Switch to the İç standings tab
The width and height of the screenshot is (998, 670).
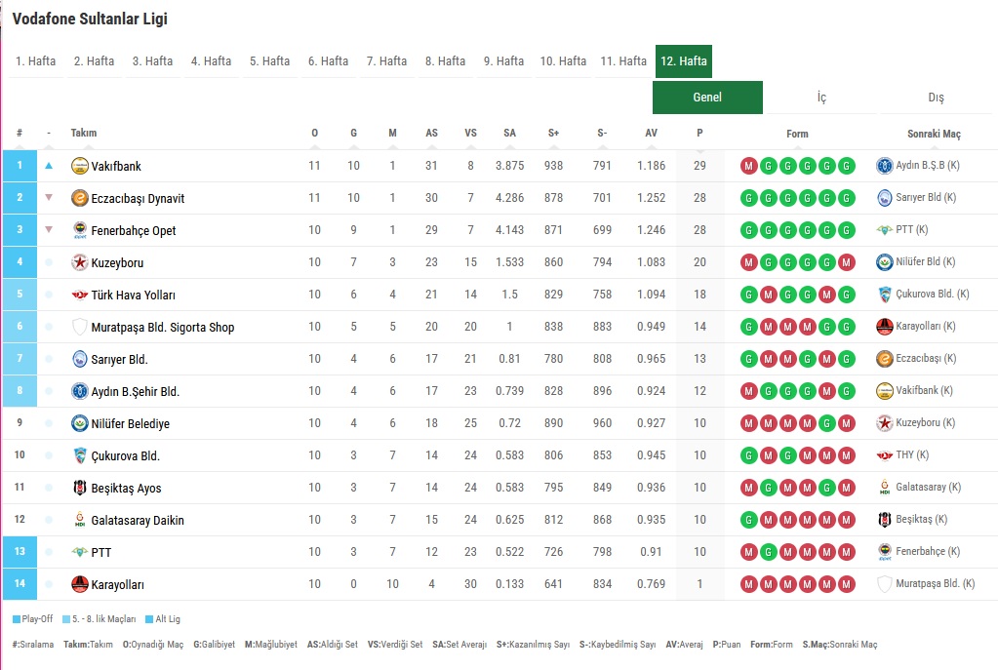pyautogui.click(x=821, y=98)
